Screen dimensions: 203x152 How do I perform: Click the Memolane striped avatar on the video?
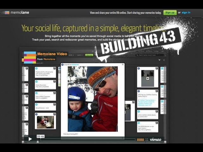click(x=30, y=58)
